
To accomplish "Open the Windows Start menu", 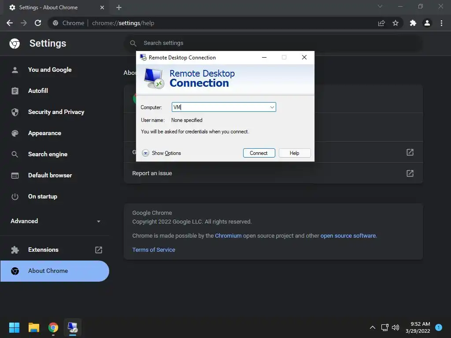I will click(14, 327).
